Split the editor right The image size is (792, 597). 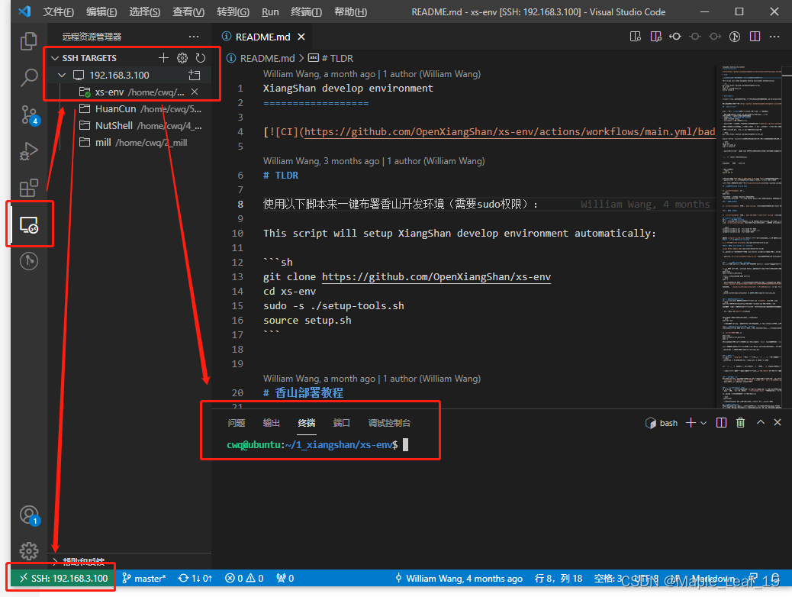755,37
